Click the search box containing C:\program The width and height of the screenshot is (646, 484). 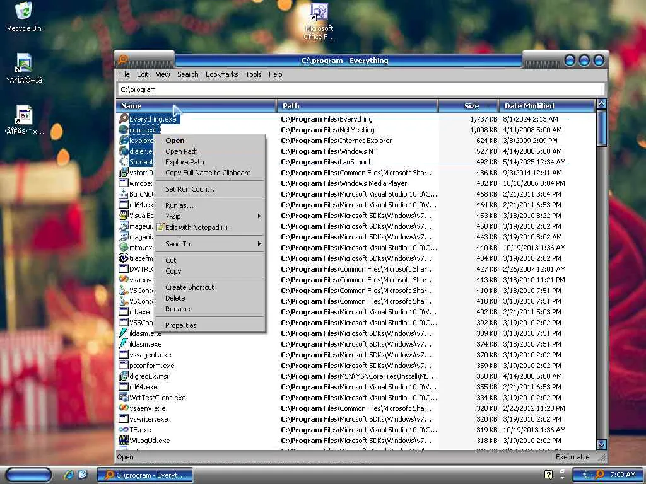[x=361, y=89]
